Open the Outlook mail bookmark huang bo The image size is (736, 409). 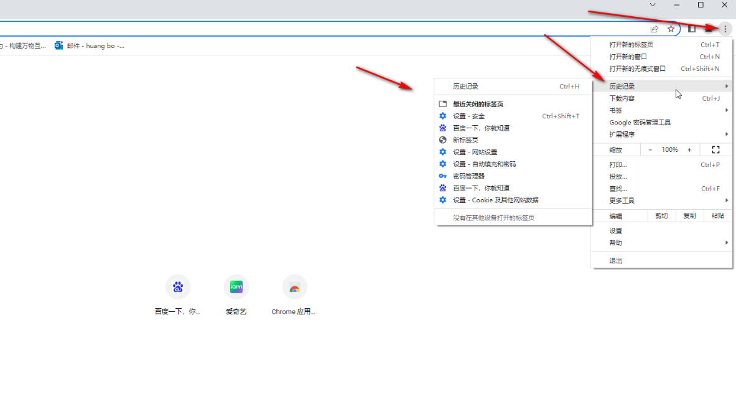pyautogui.click(x=90, y=45)
